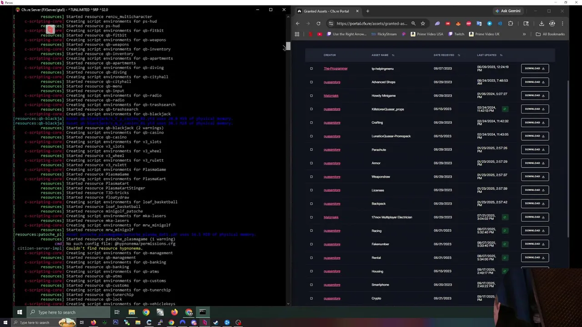Screen dimensions: 582x327
Task: Open the Prime Video USA bookmark
Action: click(x=428, y=34)
